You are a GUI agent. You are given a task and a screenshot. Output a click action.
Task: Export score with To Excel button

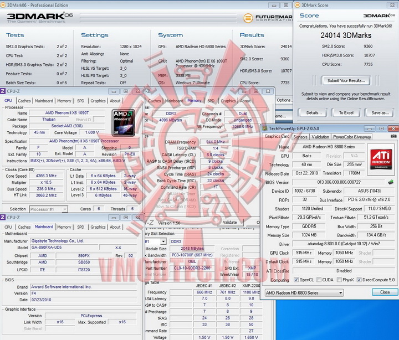346,112
